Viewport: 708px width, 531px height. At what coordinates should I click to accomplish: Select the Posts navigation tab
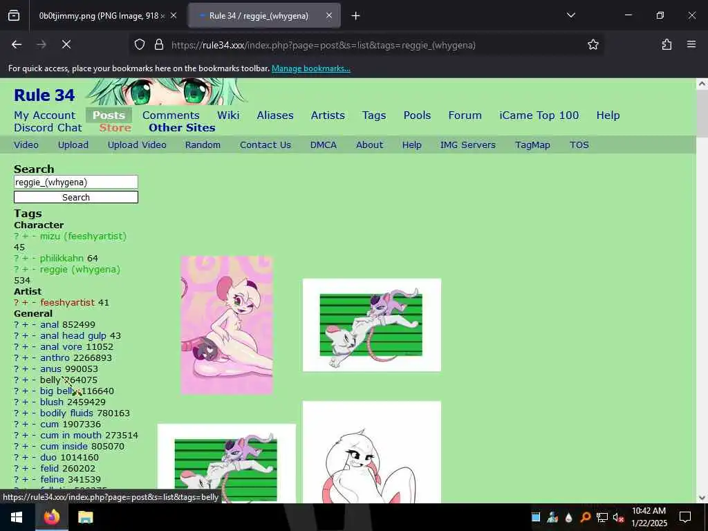(109, 115)
